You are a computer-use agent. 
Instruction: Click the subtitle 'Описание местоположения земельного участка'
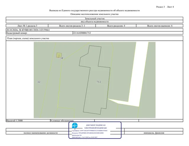(94, 14)
